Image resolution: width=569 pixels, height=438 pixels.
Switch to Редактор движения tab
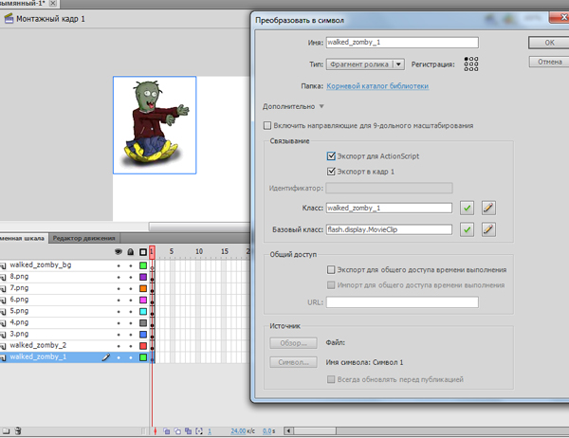point(83,238)
